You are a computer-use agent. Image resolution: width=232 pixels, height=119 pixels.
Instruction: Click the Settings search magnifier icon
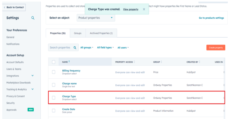point(33,18)
